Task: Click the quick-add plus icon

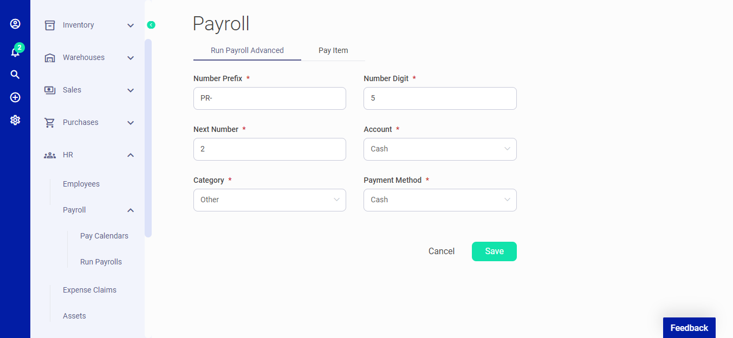Action: coord(15,97)
